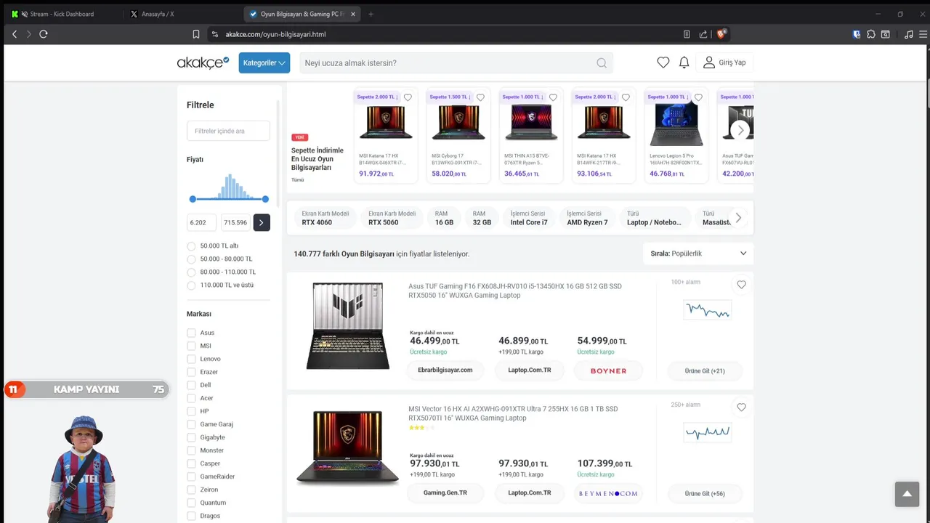The image size is (930, 523).
Task: Select the RTX 4060 filter chip
Action: (x=325, y=218)
